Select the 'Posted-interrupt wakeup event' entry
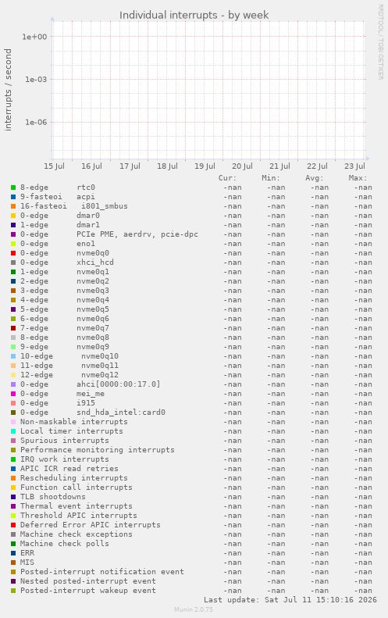 88,591
